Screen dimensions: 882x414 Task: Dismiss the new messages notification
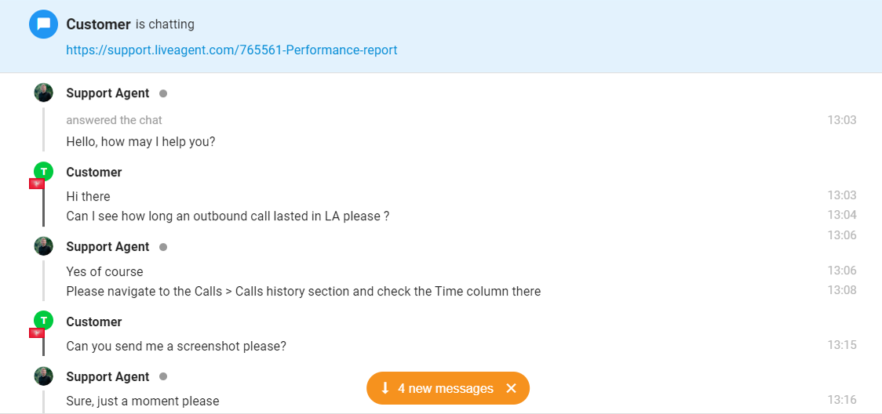click(512, 389)
